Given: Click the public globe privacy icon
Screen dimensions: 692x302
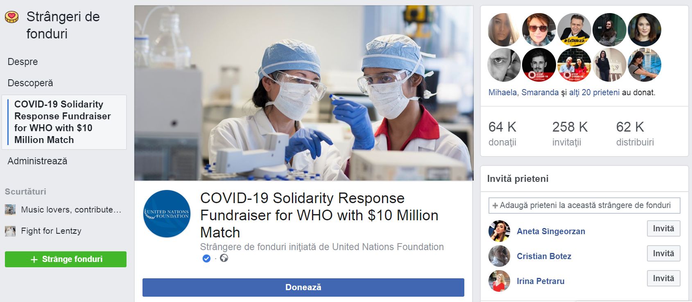Looking at the screenshot, I should pyautogui.click(x=224, y=258).
